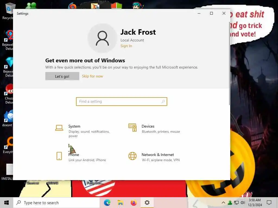
Task: Click the Settings window scrollbar
Action: (229, 64)
